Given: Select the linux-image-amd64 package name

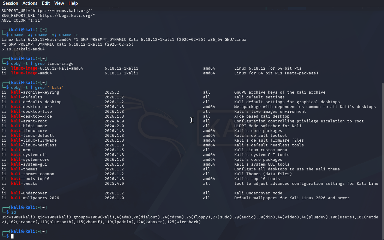Looking at the screenshot, I should pyautogui.click(x=31, y=73).
